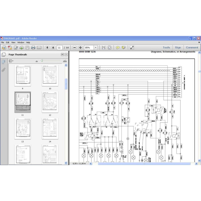This screenshot has width=201, height=201.
Task: Select page 10 thumbnail
Action: point(50,76)
